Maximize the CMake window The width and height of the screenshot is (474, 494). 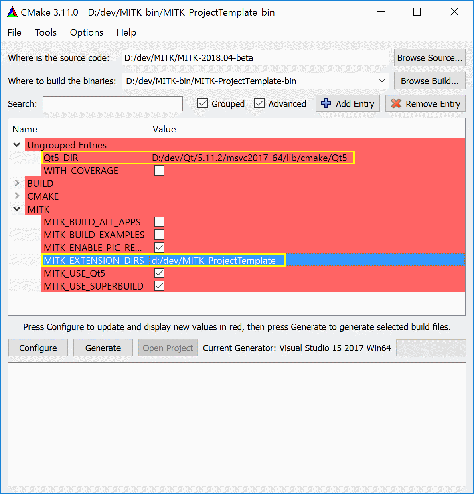[417, 12]
